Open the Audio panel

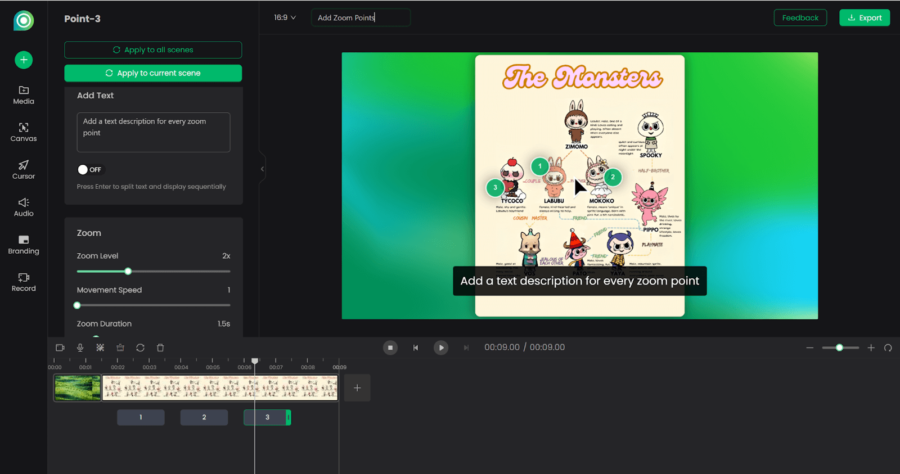click(24, 207)
